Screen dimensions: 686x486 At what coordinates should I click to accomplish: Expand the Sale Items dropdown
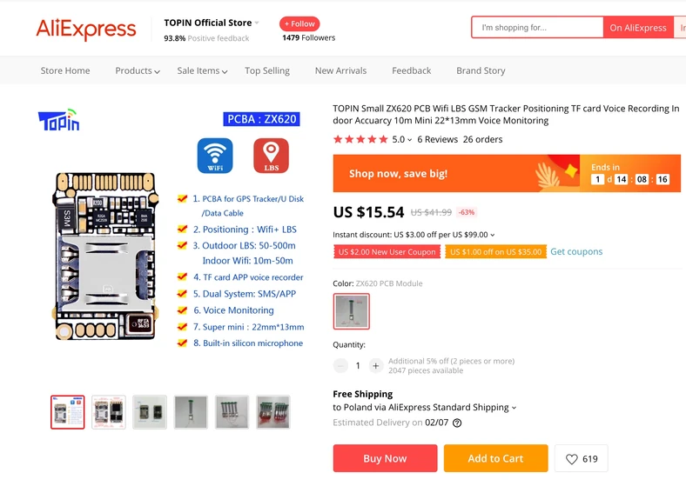(x=202, y=70)
